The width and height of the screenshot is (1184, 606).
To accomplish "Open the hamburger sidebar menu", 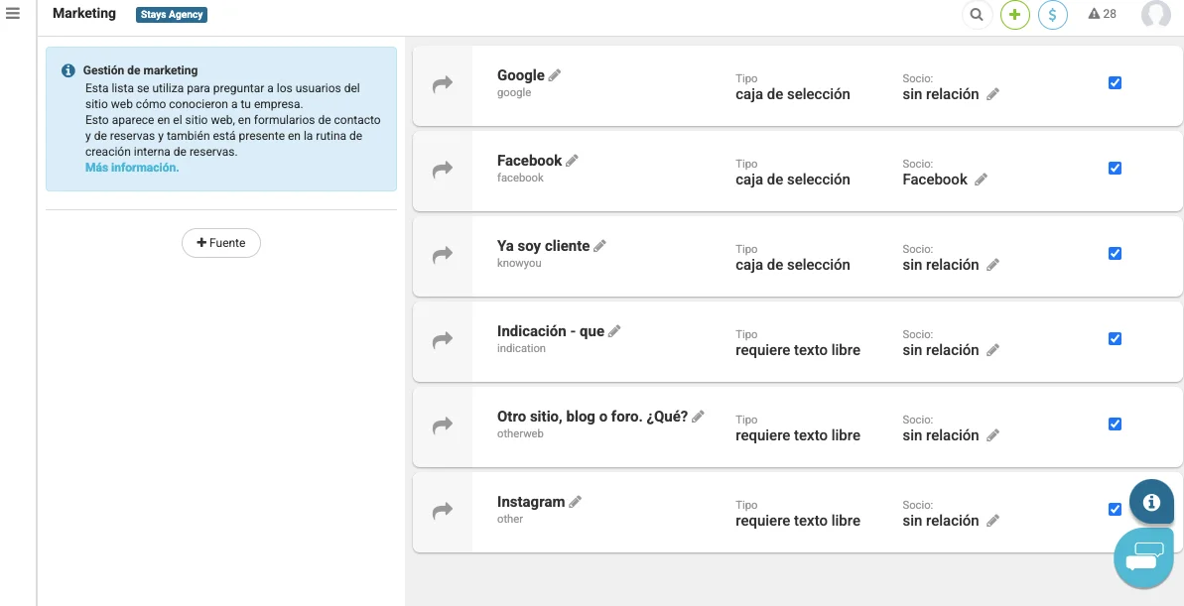I will click(x=13, y=14).
